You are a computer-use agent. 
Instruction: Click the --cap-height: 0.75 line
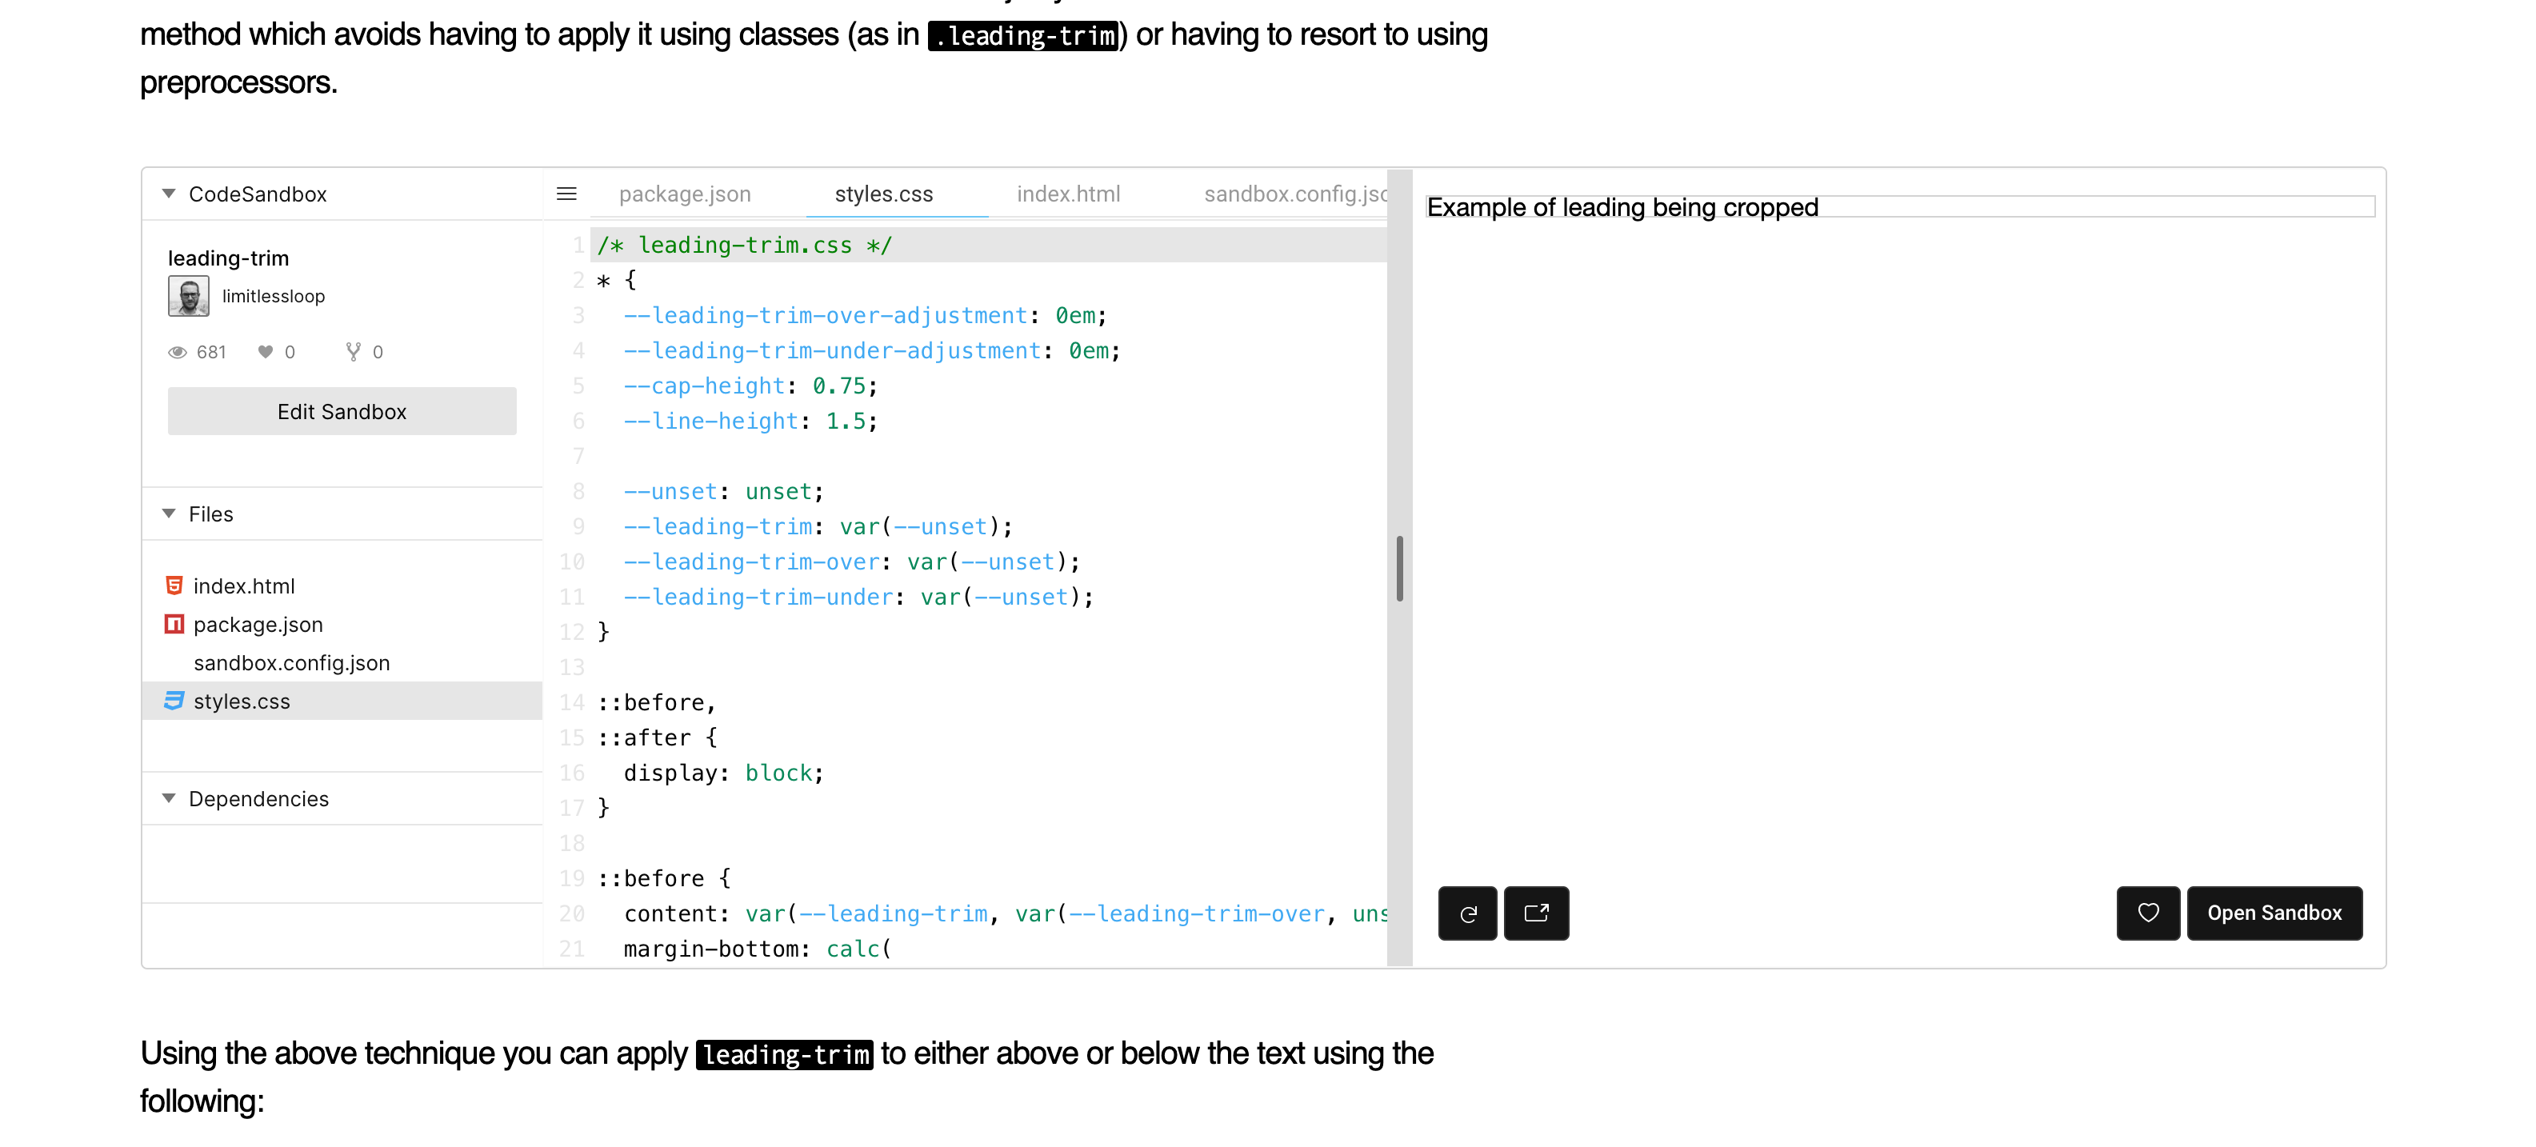click(750, 386)
